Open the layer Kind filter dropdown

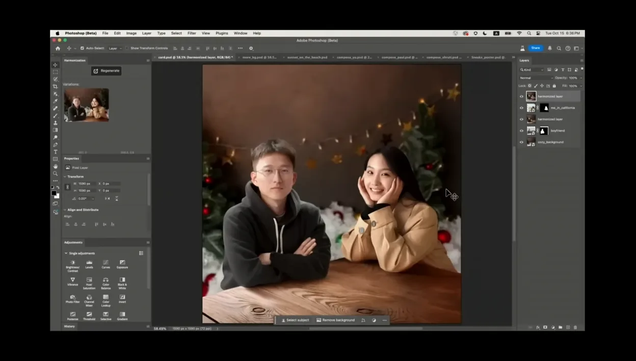click(532, 70)
